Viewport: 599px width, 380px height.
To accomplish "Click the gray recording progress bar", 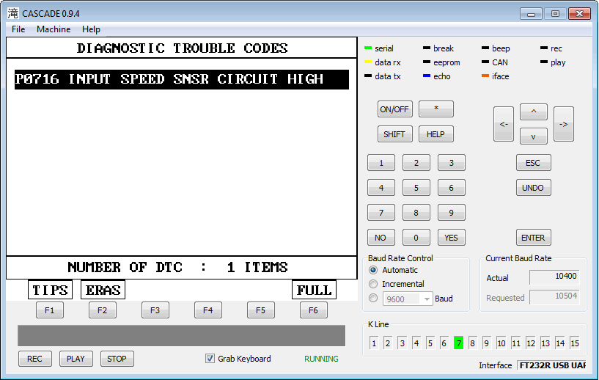I will 181,336.
